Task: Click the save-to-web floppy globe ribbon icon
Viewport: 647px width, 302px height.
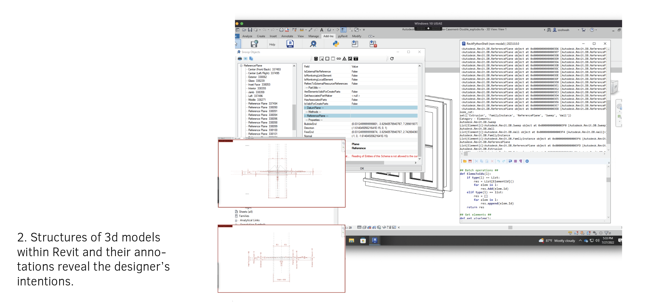Action: coord(254,44)
